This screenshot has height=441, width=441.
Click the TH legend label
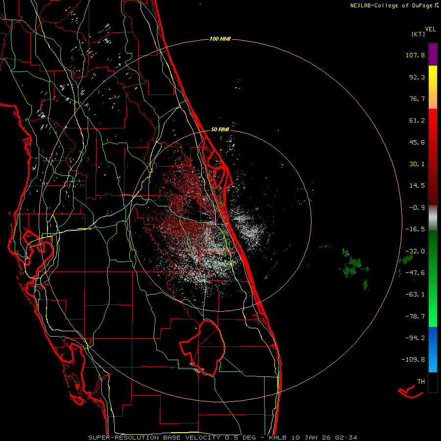[x=421, y=382]
